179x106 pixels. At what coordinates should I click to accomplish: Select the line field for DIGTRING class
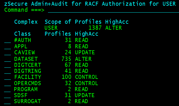[7, 71]
